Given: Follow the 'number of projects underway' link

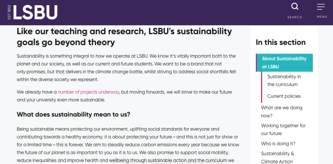Looking at the screenshot, I should click(x=88, y=92).
